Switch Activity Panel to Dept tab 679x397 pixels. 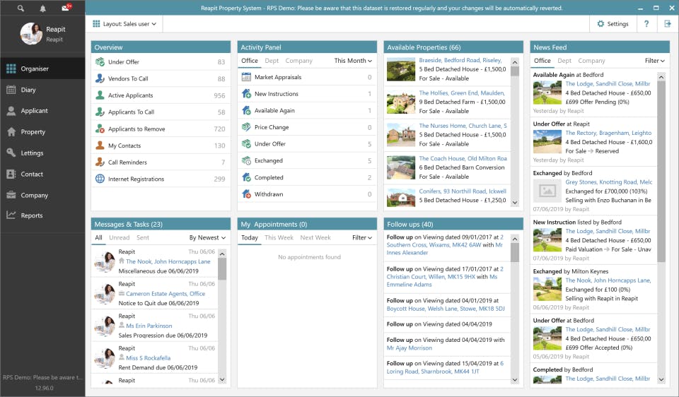point(272,61)
